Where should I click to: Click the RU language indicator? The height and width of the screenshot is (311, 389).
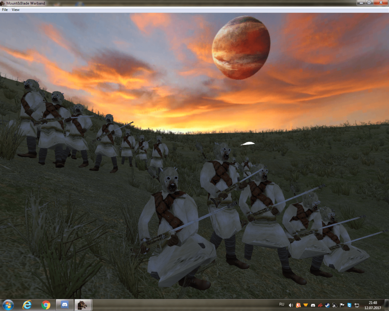coord(282,304)
